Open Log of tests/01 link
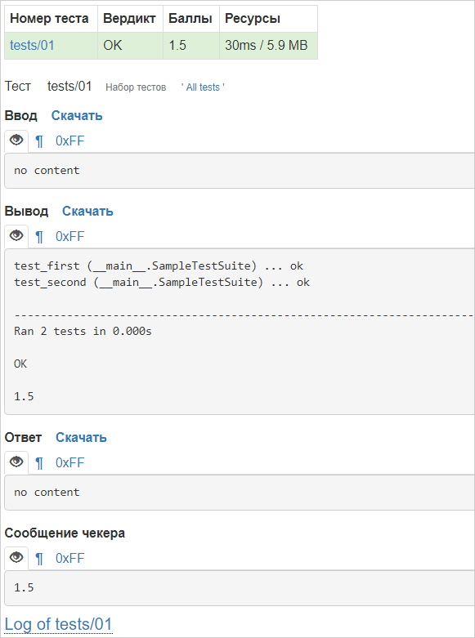 (x=58, y=624)
